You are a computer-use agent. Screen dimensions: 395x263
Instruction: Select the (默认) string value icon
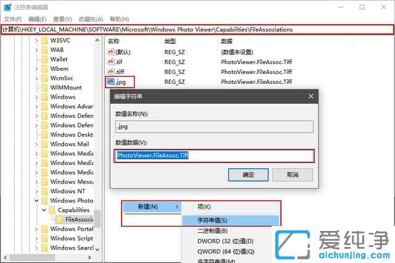[111, 52]
